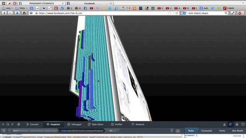
Task: Select the Facebook browser tab
Action: pos(90,3)
